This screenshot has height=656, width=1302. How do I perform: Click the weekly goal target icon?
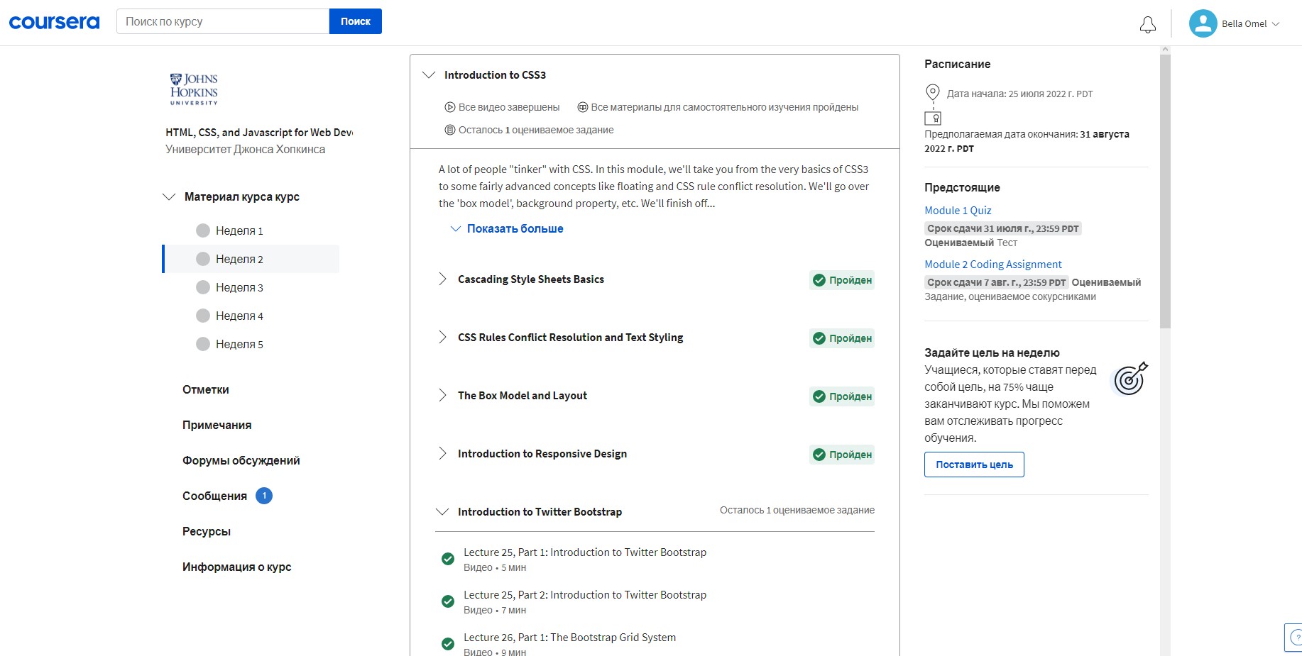pos(1131,379)
